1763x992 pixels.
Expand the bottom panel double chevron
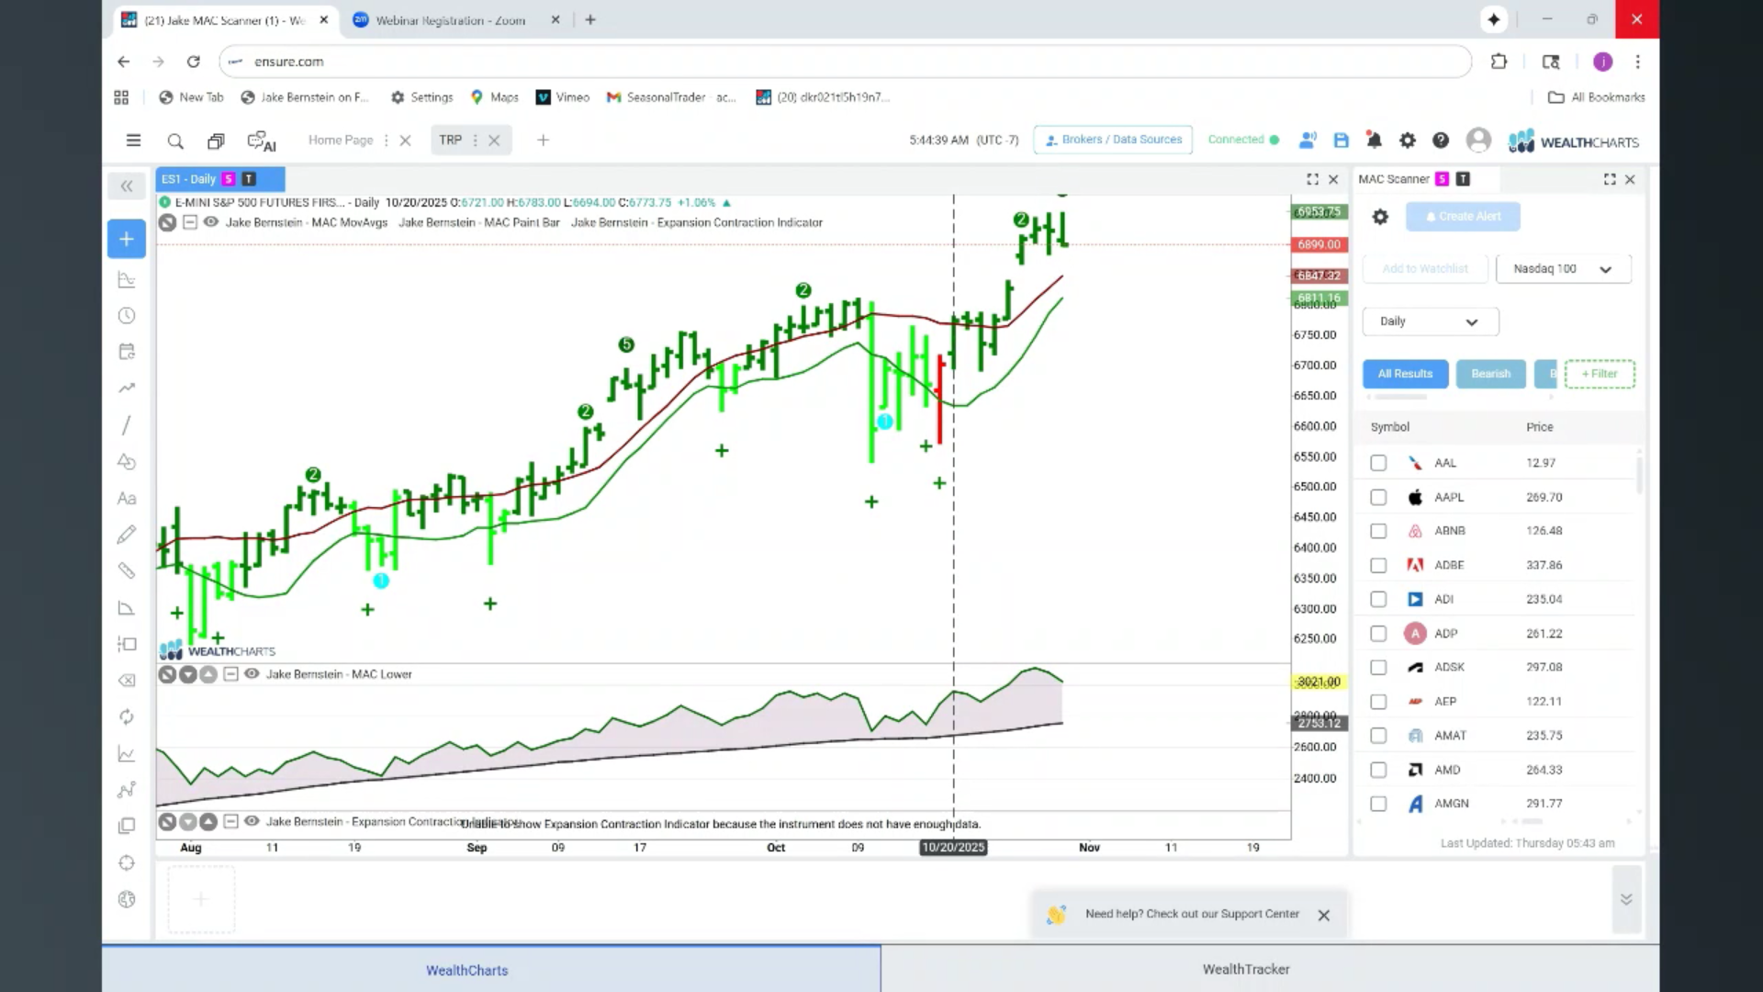[1626, 899]
